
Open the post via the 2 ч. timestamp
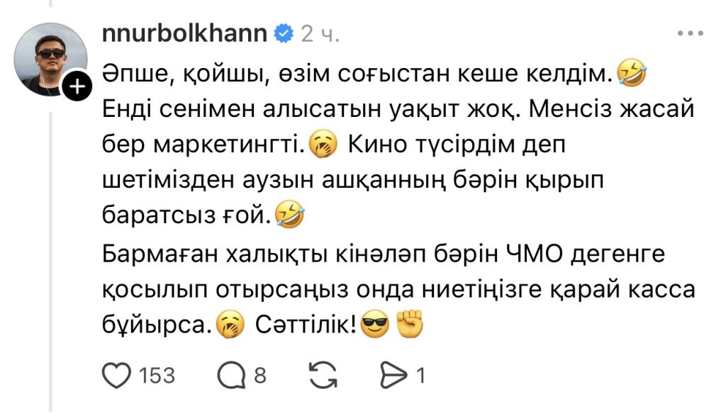(320, 34)
